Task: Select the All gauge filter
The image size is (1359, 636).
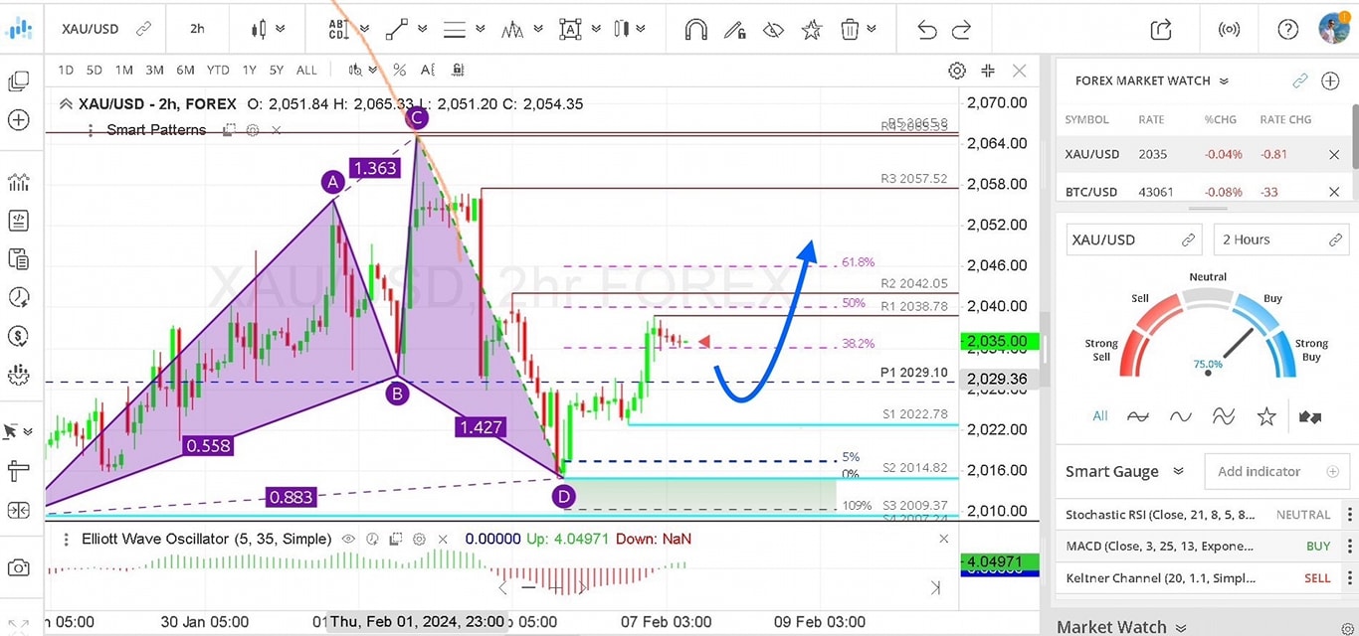Action: point(1099,416)
